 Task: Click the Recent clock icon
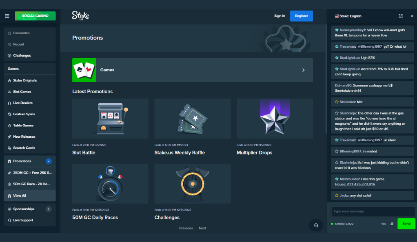pos(9,44)
